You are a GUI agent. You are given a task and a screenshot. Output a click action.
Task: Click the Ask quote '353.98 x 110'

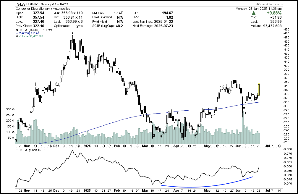pos(72,13)
